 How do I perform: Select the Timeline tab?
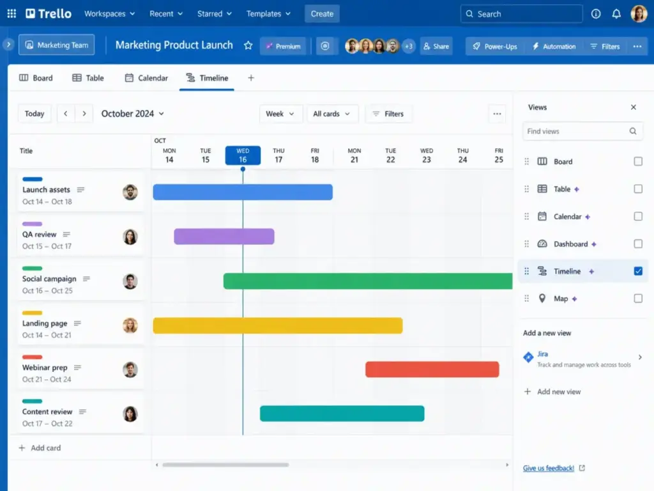pos(207,78)
